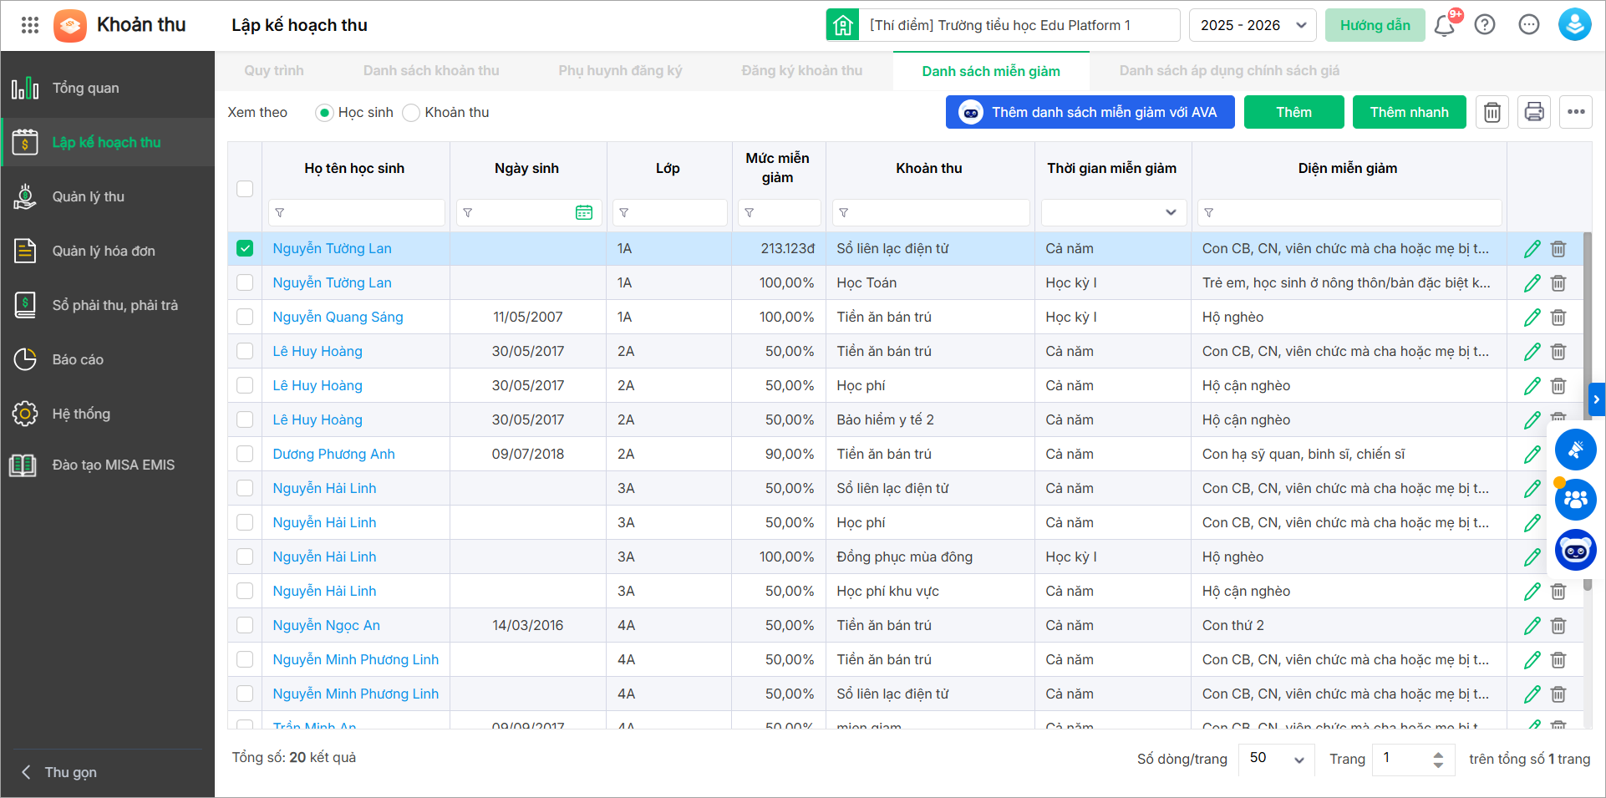Tick the select-all checkbox in header
Viewport: 1606px width, 798px height.
click(245, 189)
